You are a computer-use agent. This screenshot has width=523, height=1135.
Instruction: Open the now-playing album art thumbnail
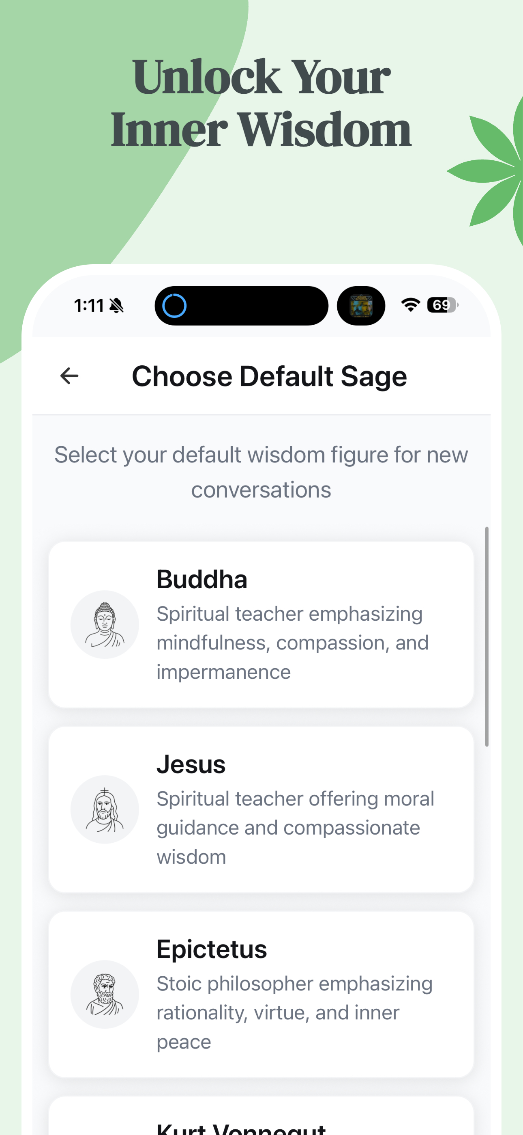tap(361, 306)
